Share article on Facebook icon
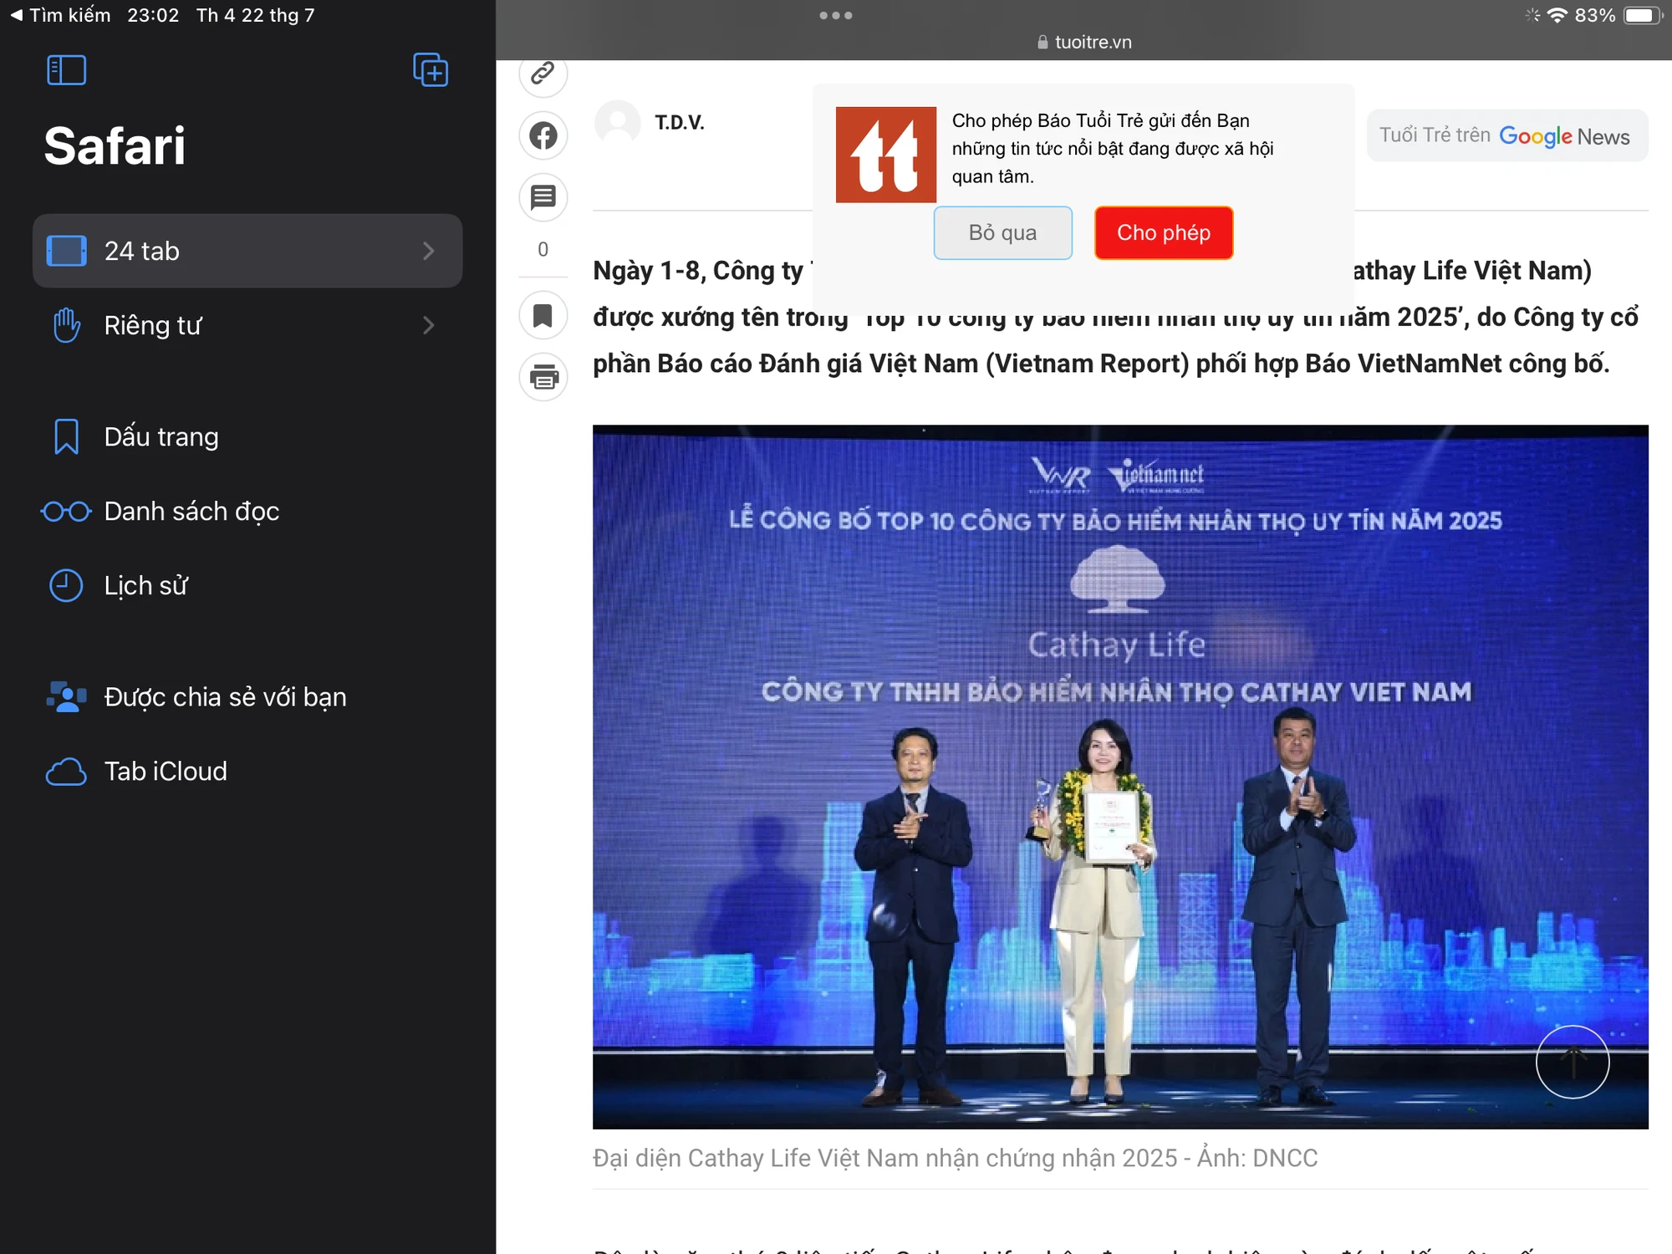Viewport: 1672px width, 1254px height. (543, 135)
